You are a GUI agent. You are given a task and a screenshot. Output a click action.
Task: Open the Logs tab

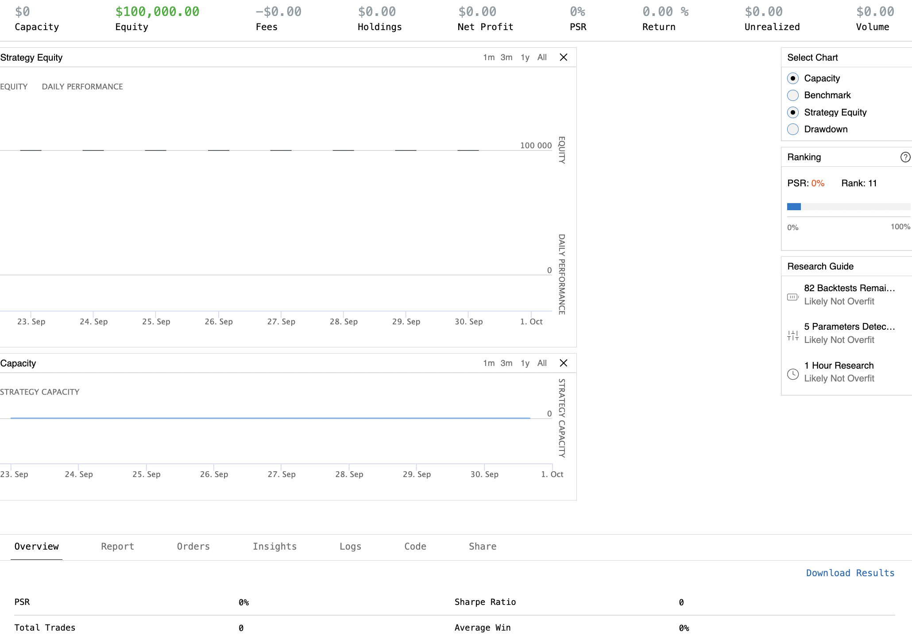pyautogui.click(x=350, y=547)
